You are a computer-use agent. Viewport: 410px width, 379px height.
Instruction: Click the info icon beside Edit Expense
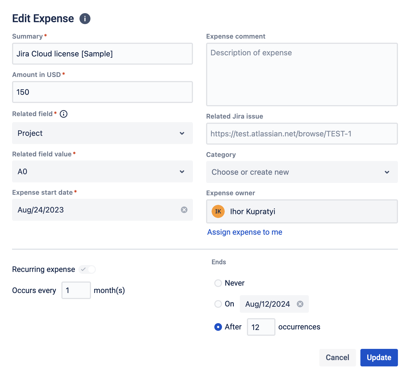85,19
